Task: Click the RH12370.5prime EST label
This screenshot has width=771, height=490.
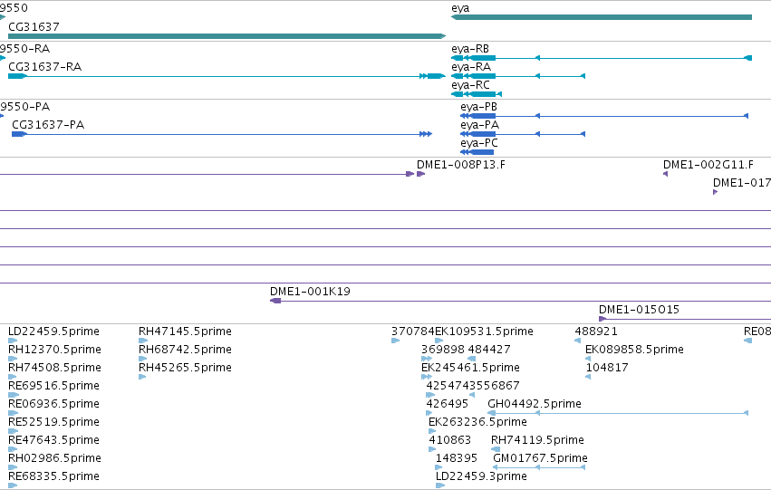Action: (54, 350)
